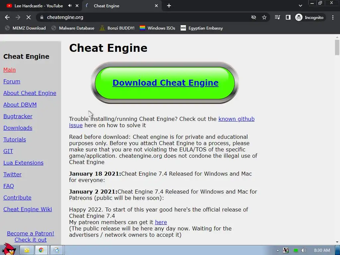Click the 8:30 AM taskbar clock
Image resolution: width=340 pixels, height=255 pixels.
[322, 250]
